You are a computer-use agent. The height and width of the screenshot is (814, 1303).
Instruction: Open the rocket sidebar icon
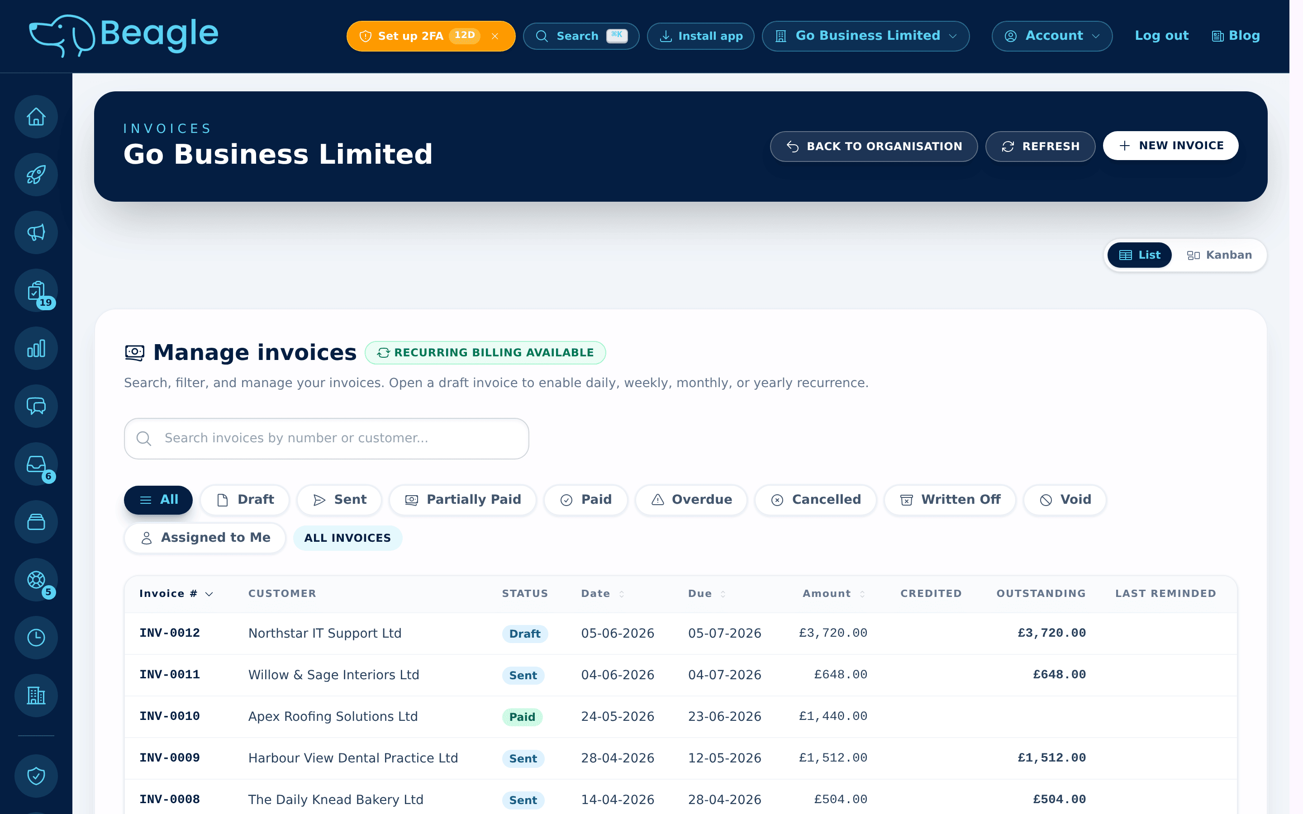click(36, 175)
